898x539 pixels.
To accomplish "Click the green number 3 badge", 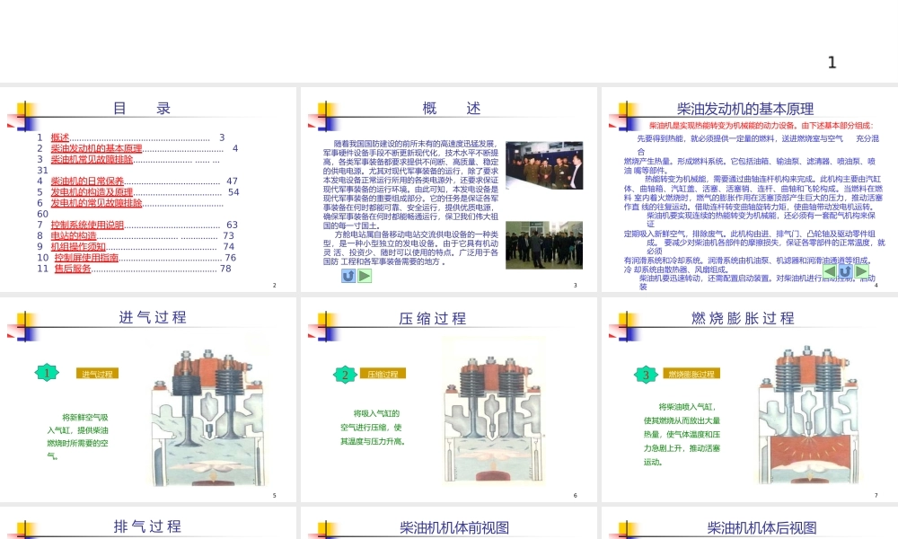I will click(x=646, y=375).
